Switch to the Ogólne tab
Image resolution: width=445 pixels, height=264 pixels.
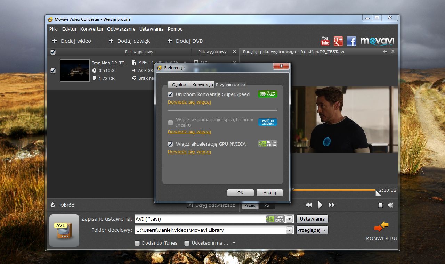click(179, 85)
